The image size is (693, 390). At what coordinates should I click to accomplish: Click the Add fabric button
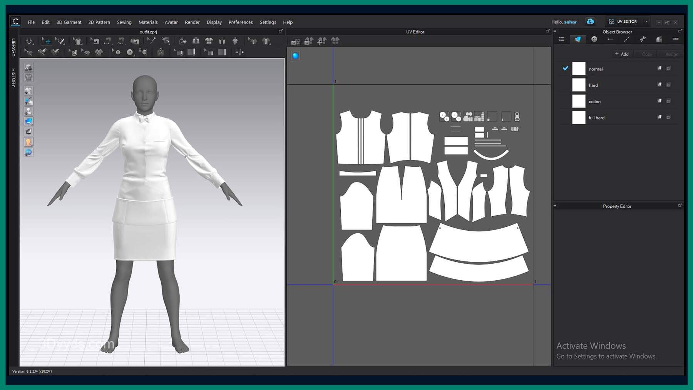click(622, 54)
